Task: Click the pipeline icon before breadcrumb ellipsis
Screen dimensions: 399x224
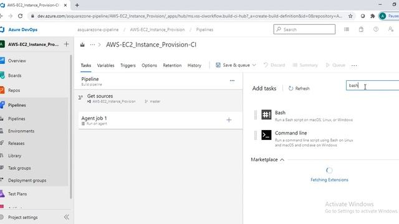Action: click(82, 45)
